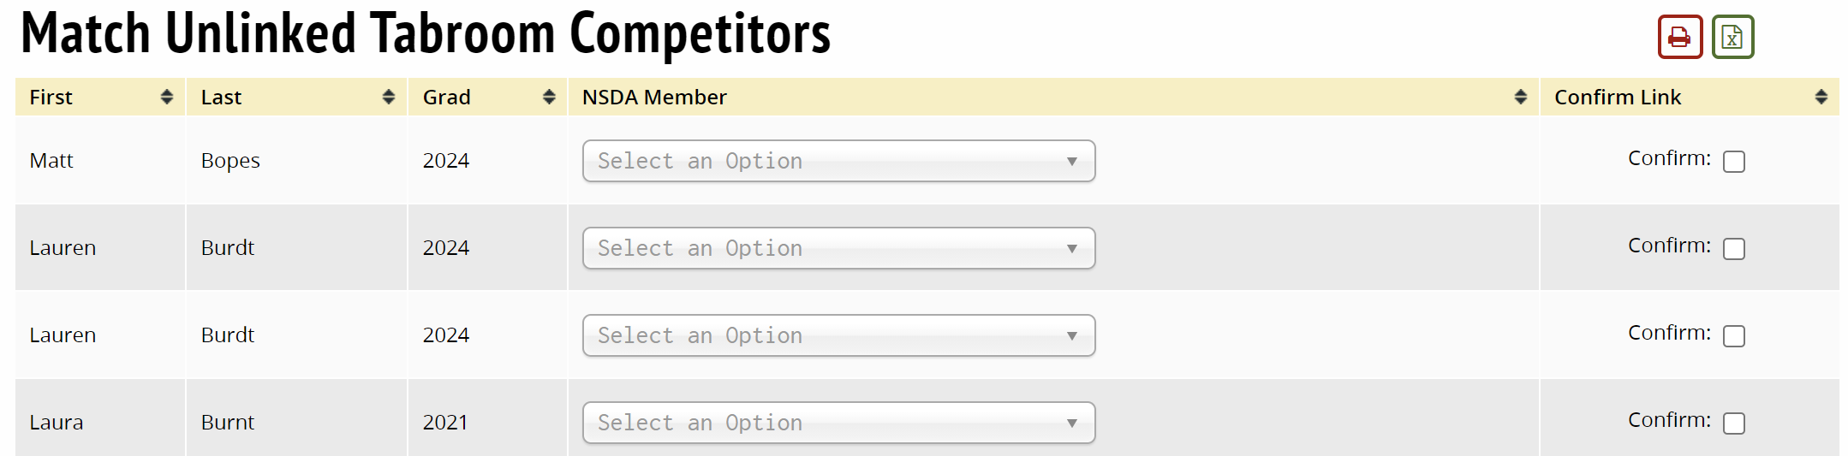Sort by Last column arrows icon

(389, 98)
